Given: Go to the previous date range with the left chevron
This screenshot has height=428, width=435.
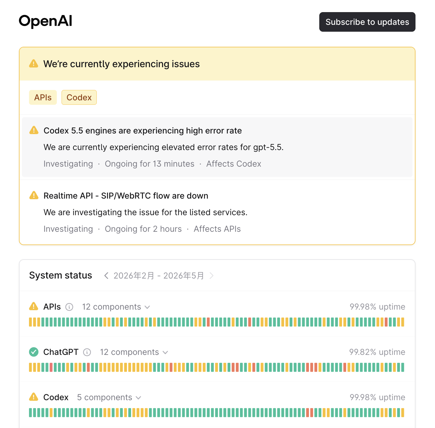Looking at the screenshot, I should [106, 276].
